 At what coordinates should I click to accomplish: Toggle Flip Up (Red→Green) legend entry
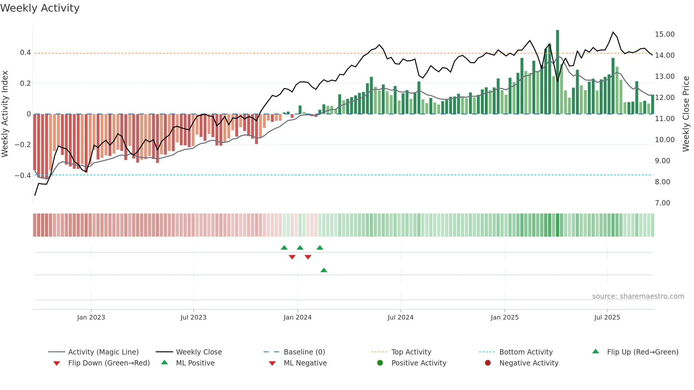(635, 352)
